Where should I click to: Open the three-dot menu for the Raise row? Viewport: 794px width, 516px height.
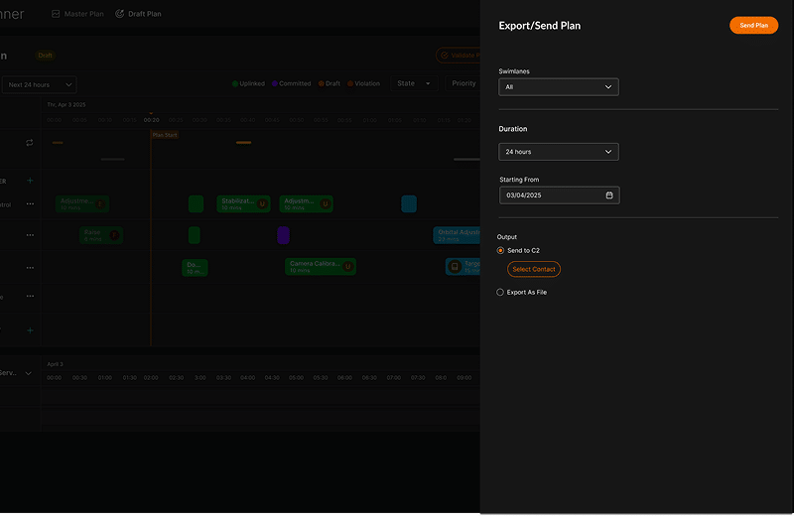point(30,235)
